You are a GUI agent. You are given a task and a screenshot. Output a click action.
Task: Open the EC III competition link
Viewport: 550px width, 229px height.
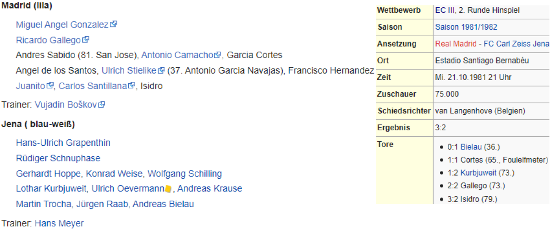[445, 10]
